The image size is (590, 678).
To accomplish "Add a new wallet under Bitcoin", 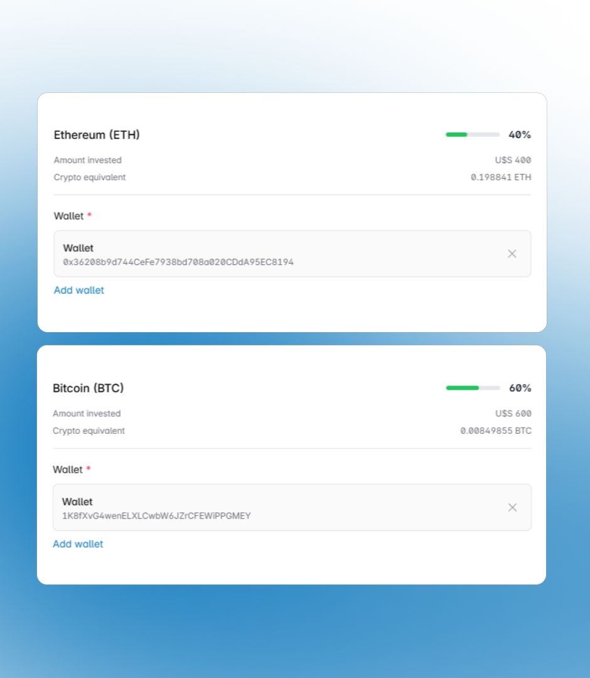I will click(78, 544).
